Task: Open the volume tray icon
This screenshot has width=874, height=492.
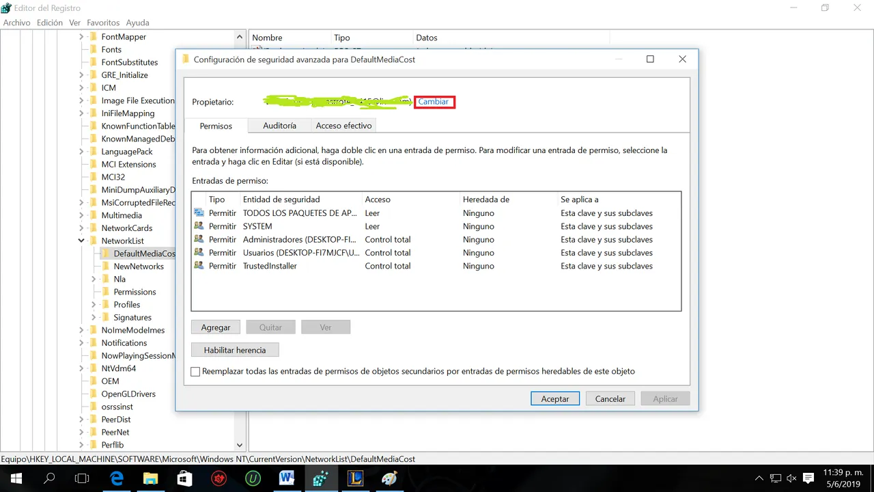Action: 792,478
